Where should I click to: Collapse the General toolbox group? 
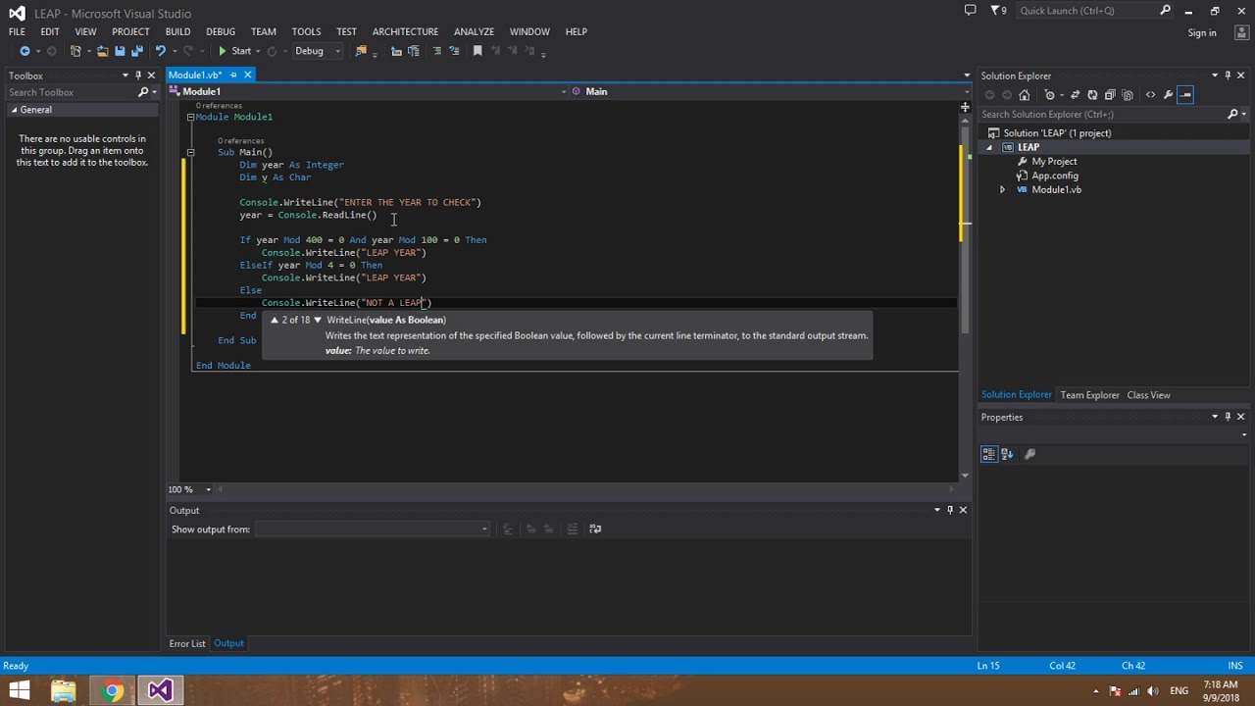(x=15, y=110)
